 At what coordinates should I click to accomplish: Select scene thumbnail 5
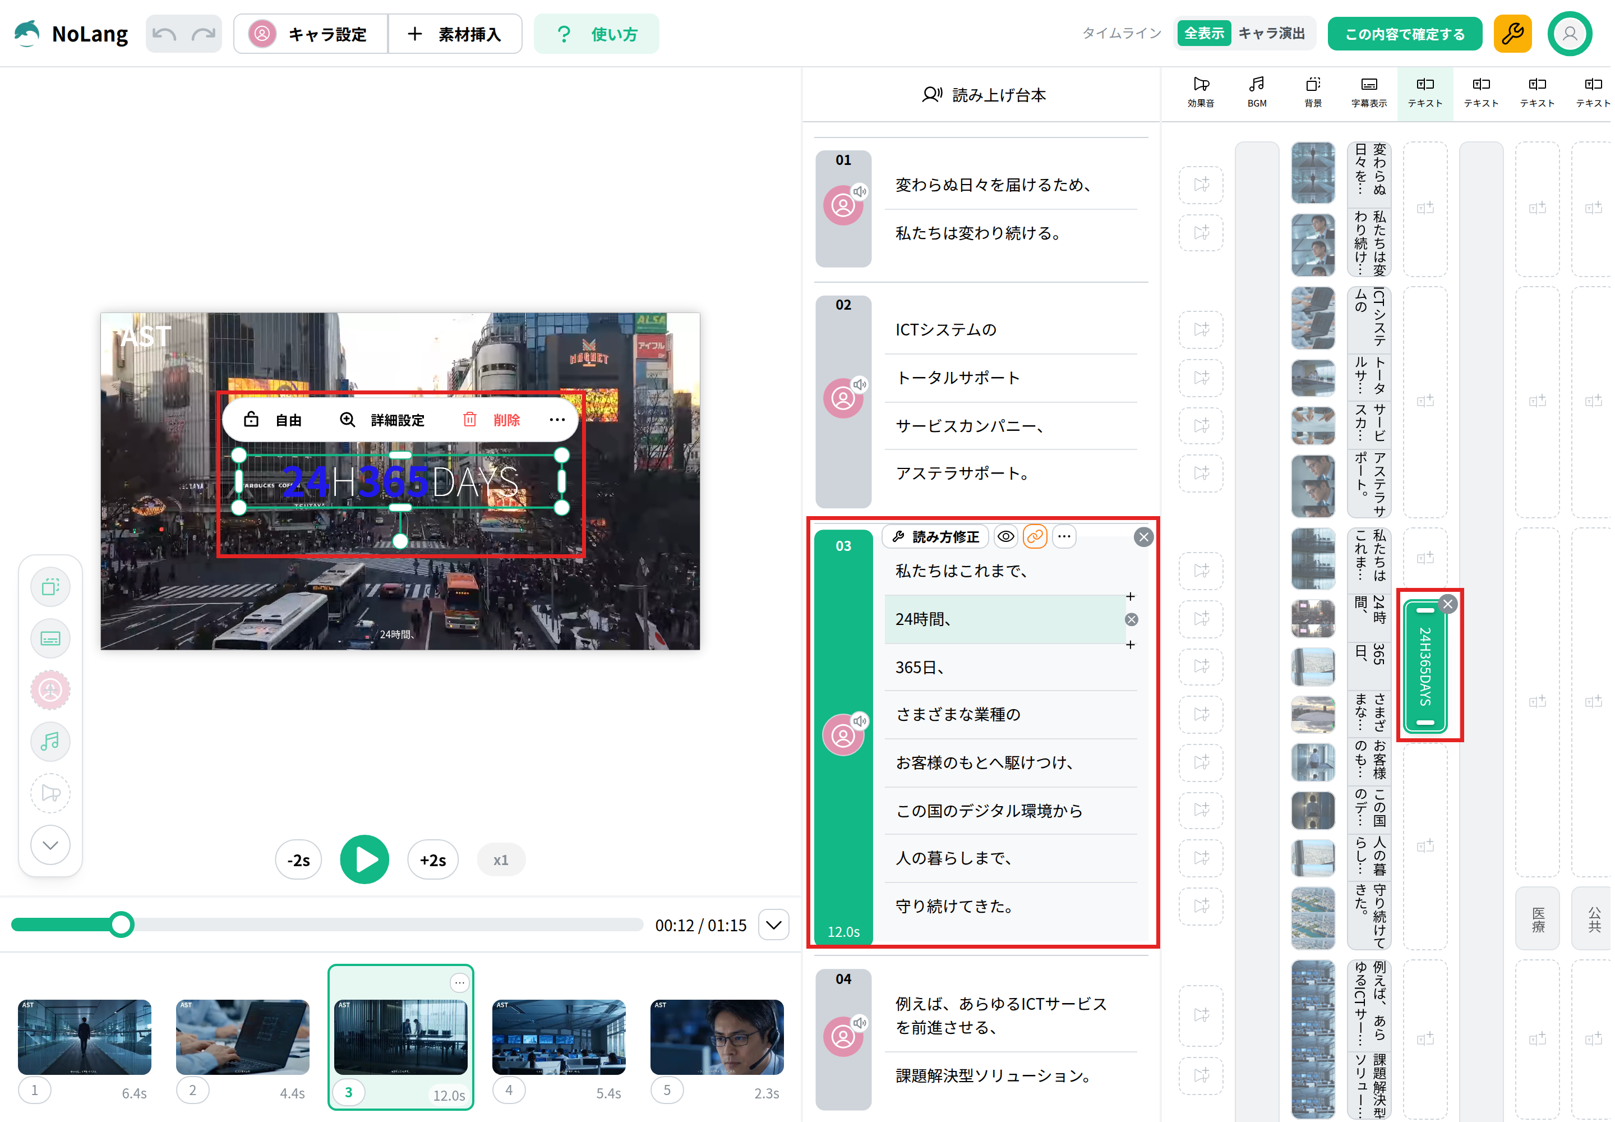click(717, 1037)
